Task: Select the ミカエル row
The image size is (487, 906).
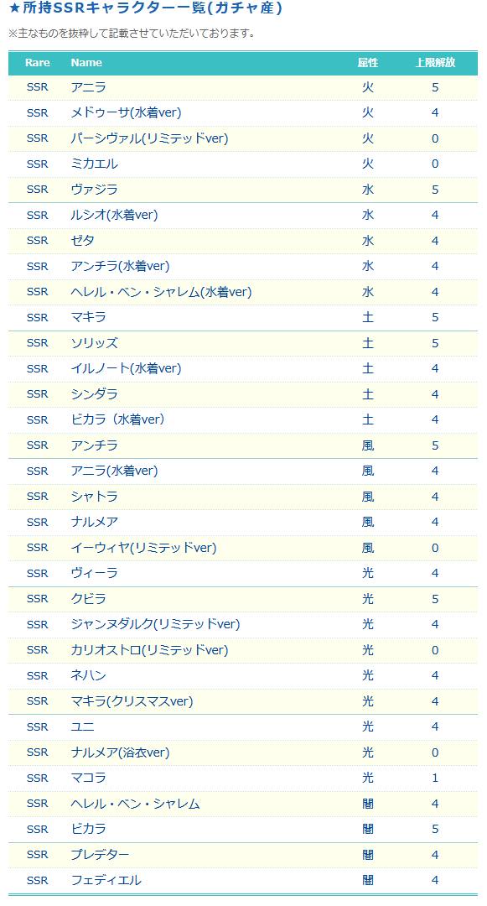Action: click(243, 164)
